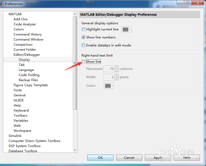The image size is (206, 166).
Task: Select MATLAB root in preferences tree
Action: [x=15, y=14]
